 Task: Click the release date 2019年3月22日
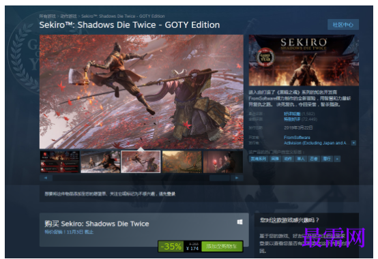(298, 127)
